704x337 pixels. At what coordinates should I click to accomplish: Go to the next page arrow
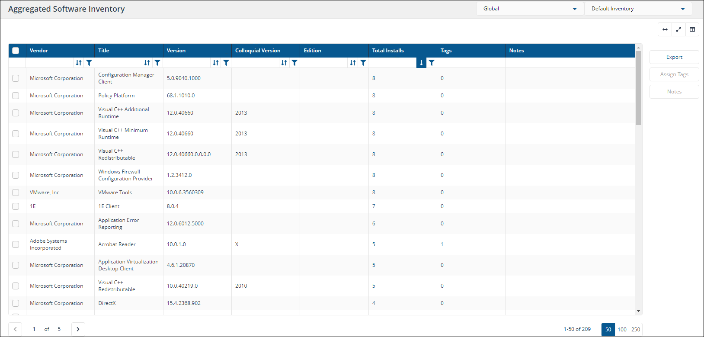coord(78,329)
